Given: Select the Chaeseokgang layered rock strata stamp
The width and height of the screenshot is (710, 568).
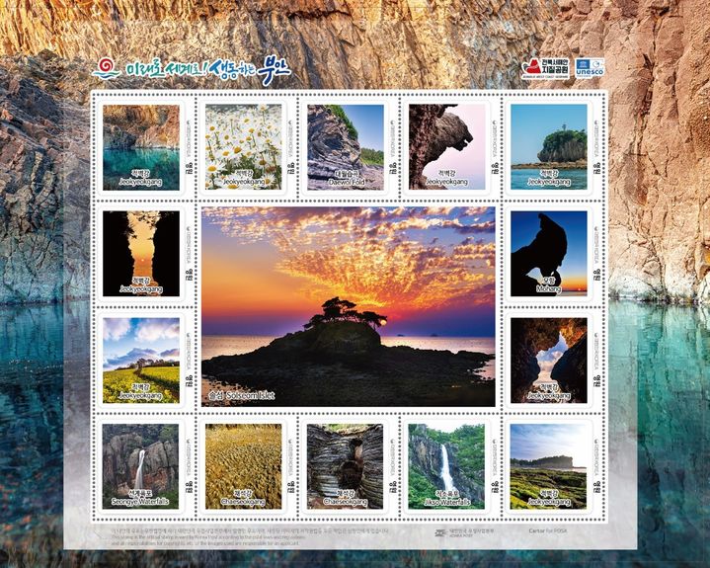Looking at the screenshot, I should [345, 466].
